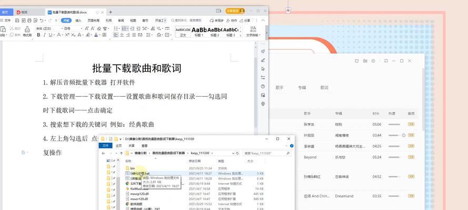
Task: Open the font size dropdown
Action: (x=81, y=28)
